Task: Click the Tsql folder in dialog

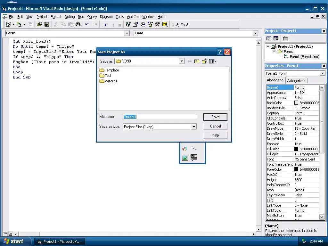Action: click(105, 76)
